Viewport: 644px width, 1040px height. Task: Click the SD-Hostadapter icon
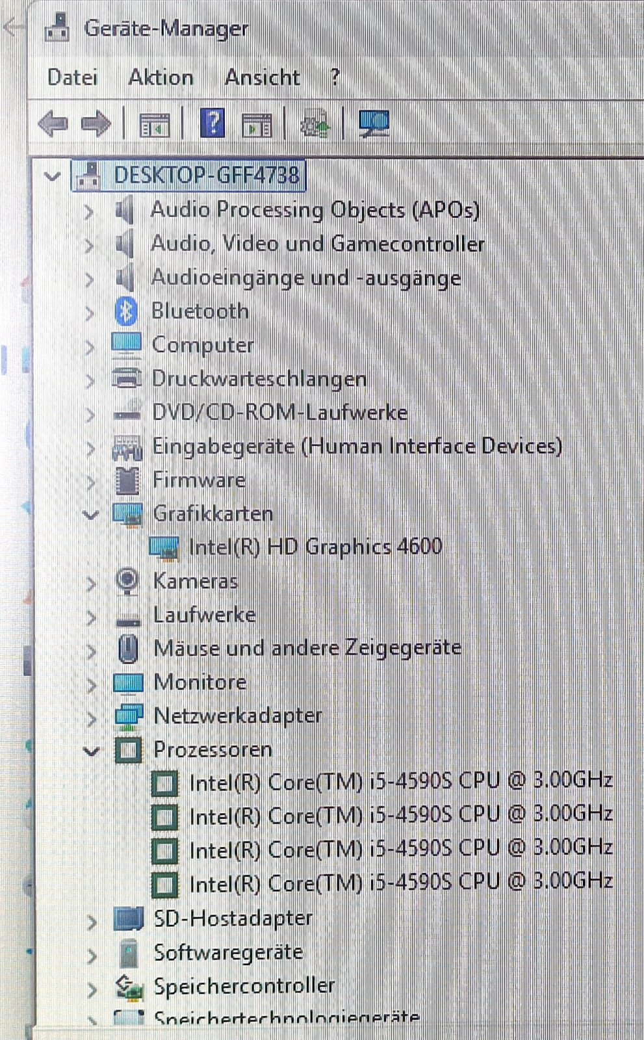(x=129, y=918)
